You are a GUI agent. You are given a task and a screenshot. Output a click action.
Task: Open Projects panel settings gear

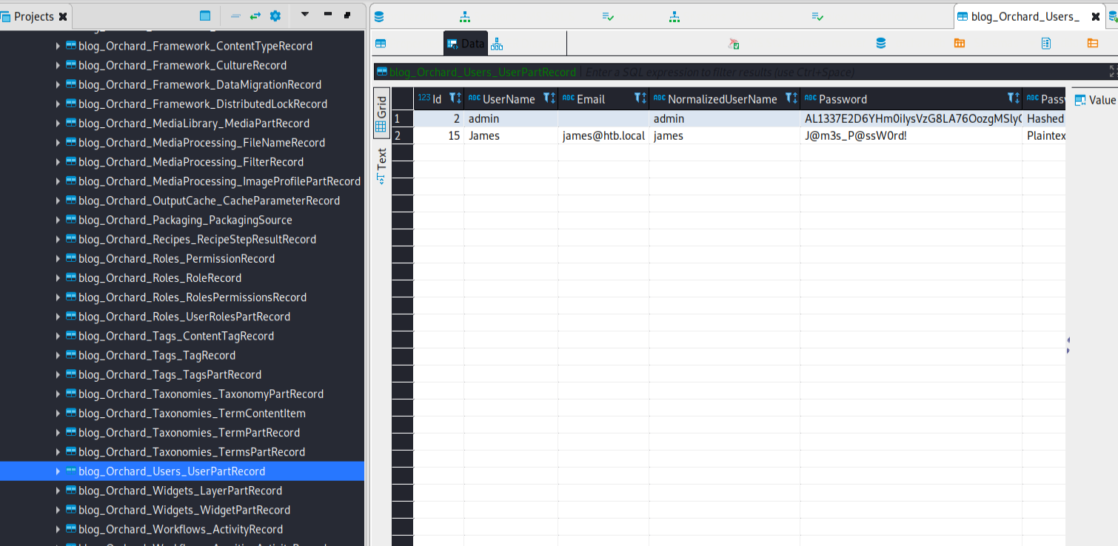point(275,16)
